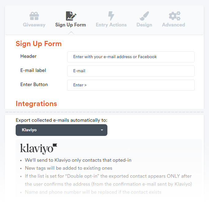
Task: Select the Sign Up Form tab label
Action: [71, 25]
